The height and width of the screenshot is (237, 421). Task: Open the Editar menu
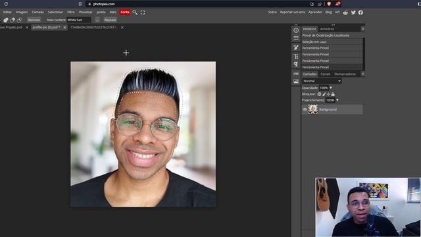7,12
